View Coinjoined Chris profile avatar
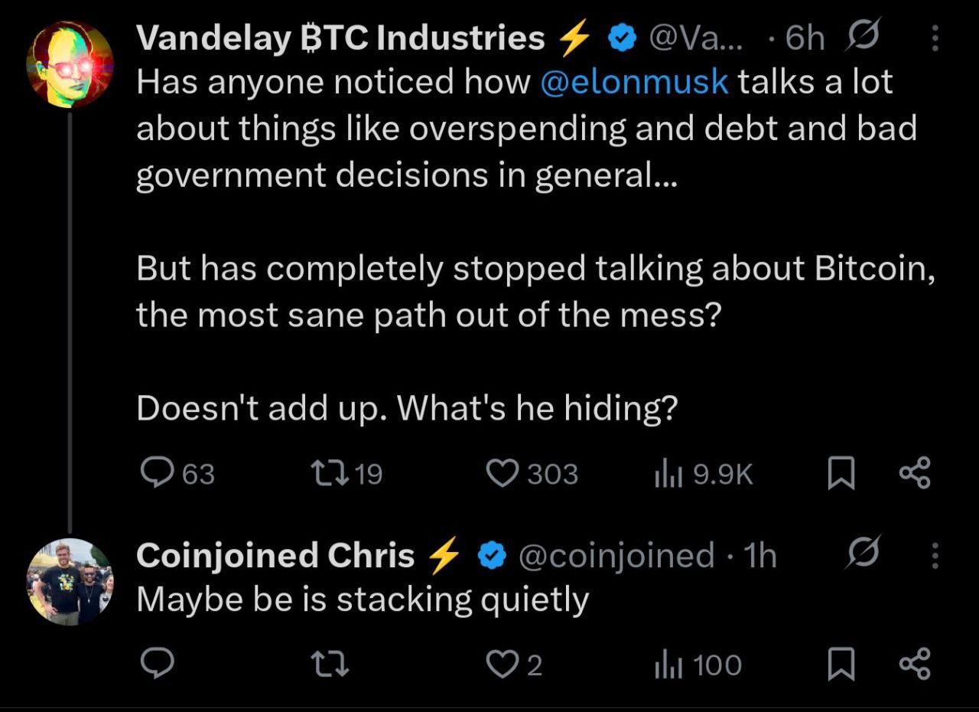Screen dimensions: 979x712 70,582
